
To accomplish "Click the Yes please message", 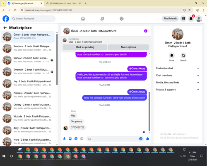I will coord(77,122).
